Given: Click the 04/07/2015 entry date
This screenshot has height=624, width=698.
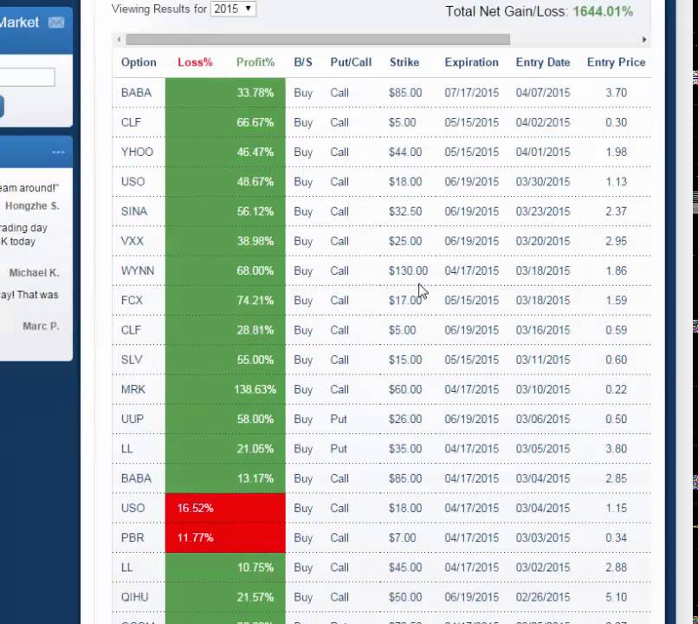Looking at the screenshot, I should [x=543, y=93].
